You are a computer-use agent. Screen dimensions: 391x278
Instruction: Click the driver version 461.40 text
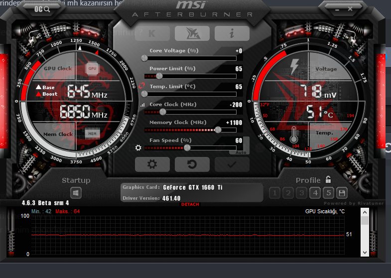pos(171,198)
